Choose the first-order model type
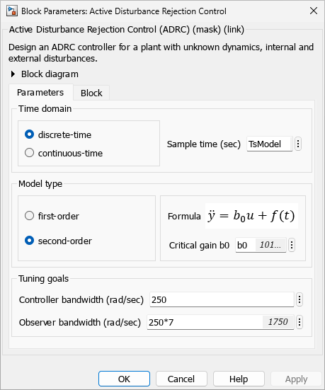The height and width of the screenshot is (390, 325). (29, 216)
